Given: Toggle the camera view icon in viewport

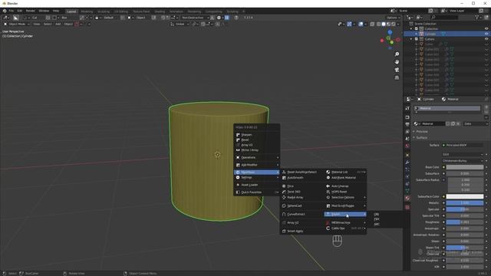Looking at the screenshot, I should tap(397, 70).
